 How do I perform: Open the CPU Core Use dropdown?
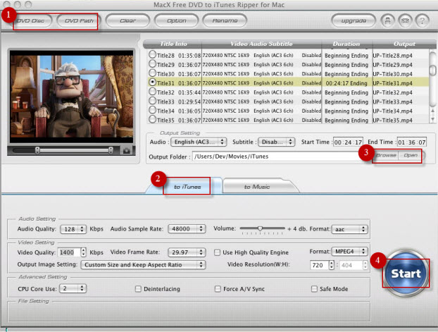tap(73, 288)
